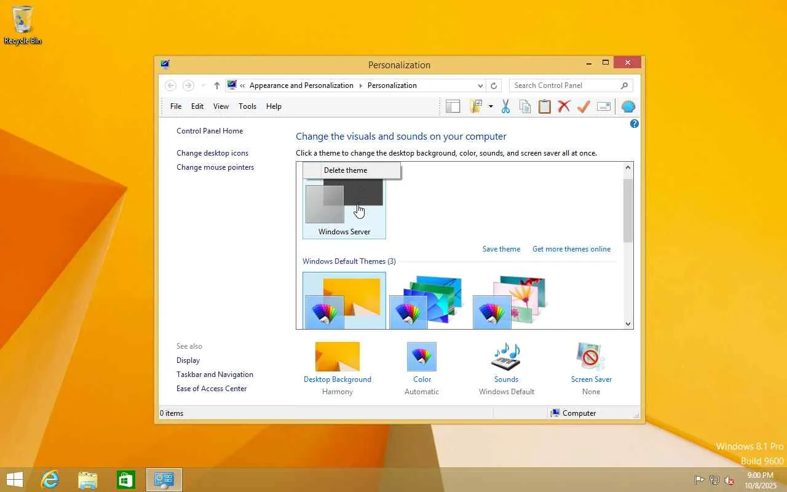Expand the address bar double chevron

click(x=243, y=85)
